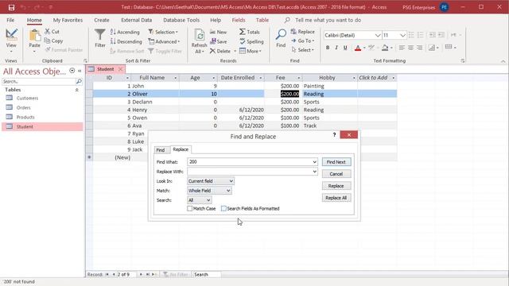Open the Replace With dropdown

coord(314,172)
